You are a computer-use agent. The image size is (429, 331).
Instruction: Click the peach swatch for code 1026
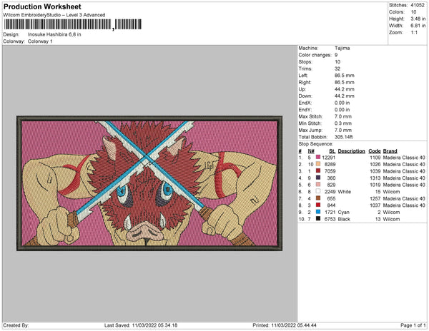coord(318,164)
